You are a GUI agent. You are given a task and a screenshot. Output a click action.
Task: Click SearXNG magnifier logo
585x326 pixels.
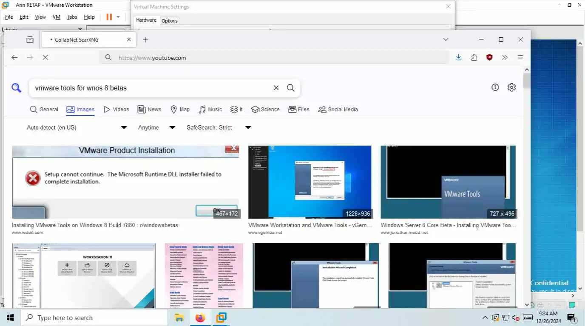pos(16,88)
